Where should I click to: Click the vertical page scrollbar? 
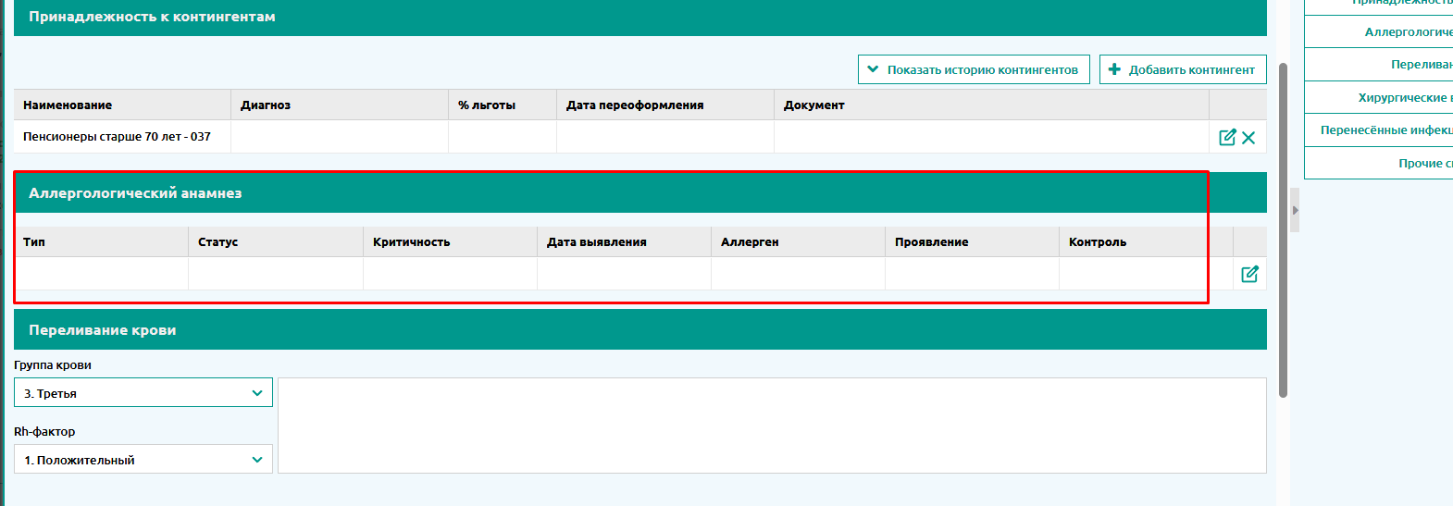click(x=1283, y=231)
